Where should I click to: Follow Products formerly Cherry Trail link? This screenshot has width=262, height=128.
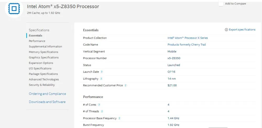click(x=187, y=45)
